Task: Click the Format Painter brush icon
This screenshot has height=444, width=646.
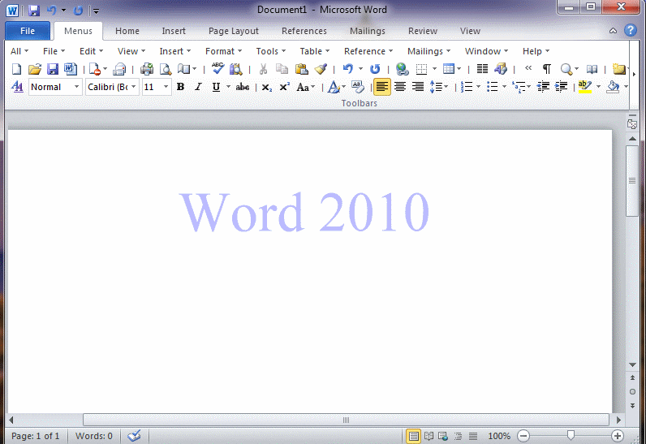Action: pyautogui.click(x=321, y=69)
